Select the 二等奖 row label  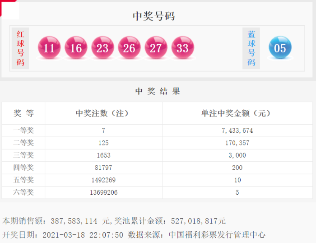(x=23, y=143)
